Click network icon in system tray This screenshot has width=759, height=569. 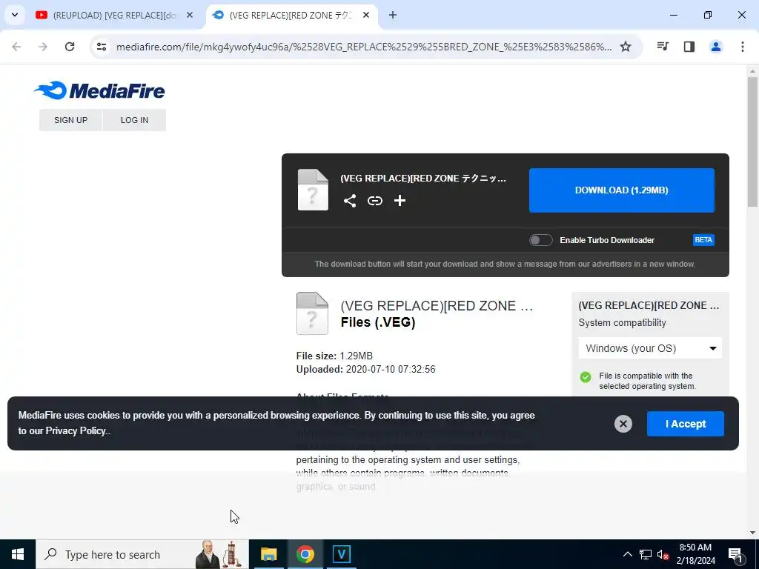[x=646, y=554]
